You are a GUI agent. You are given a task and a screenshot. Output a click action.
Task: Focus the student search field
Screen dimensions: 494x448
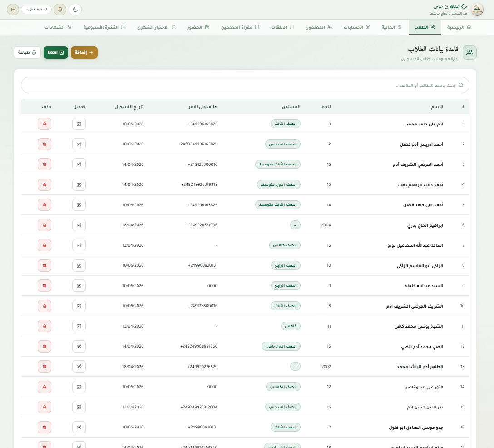click(245, 85)
